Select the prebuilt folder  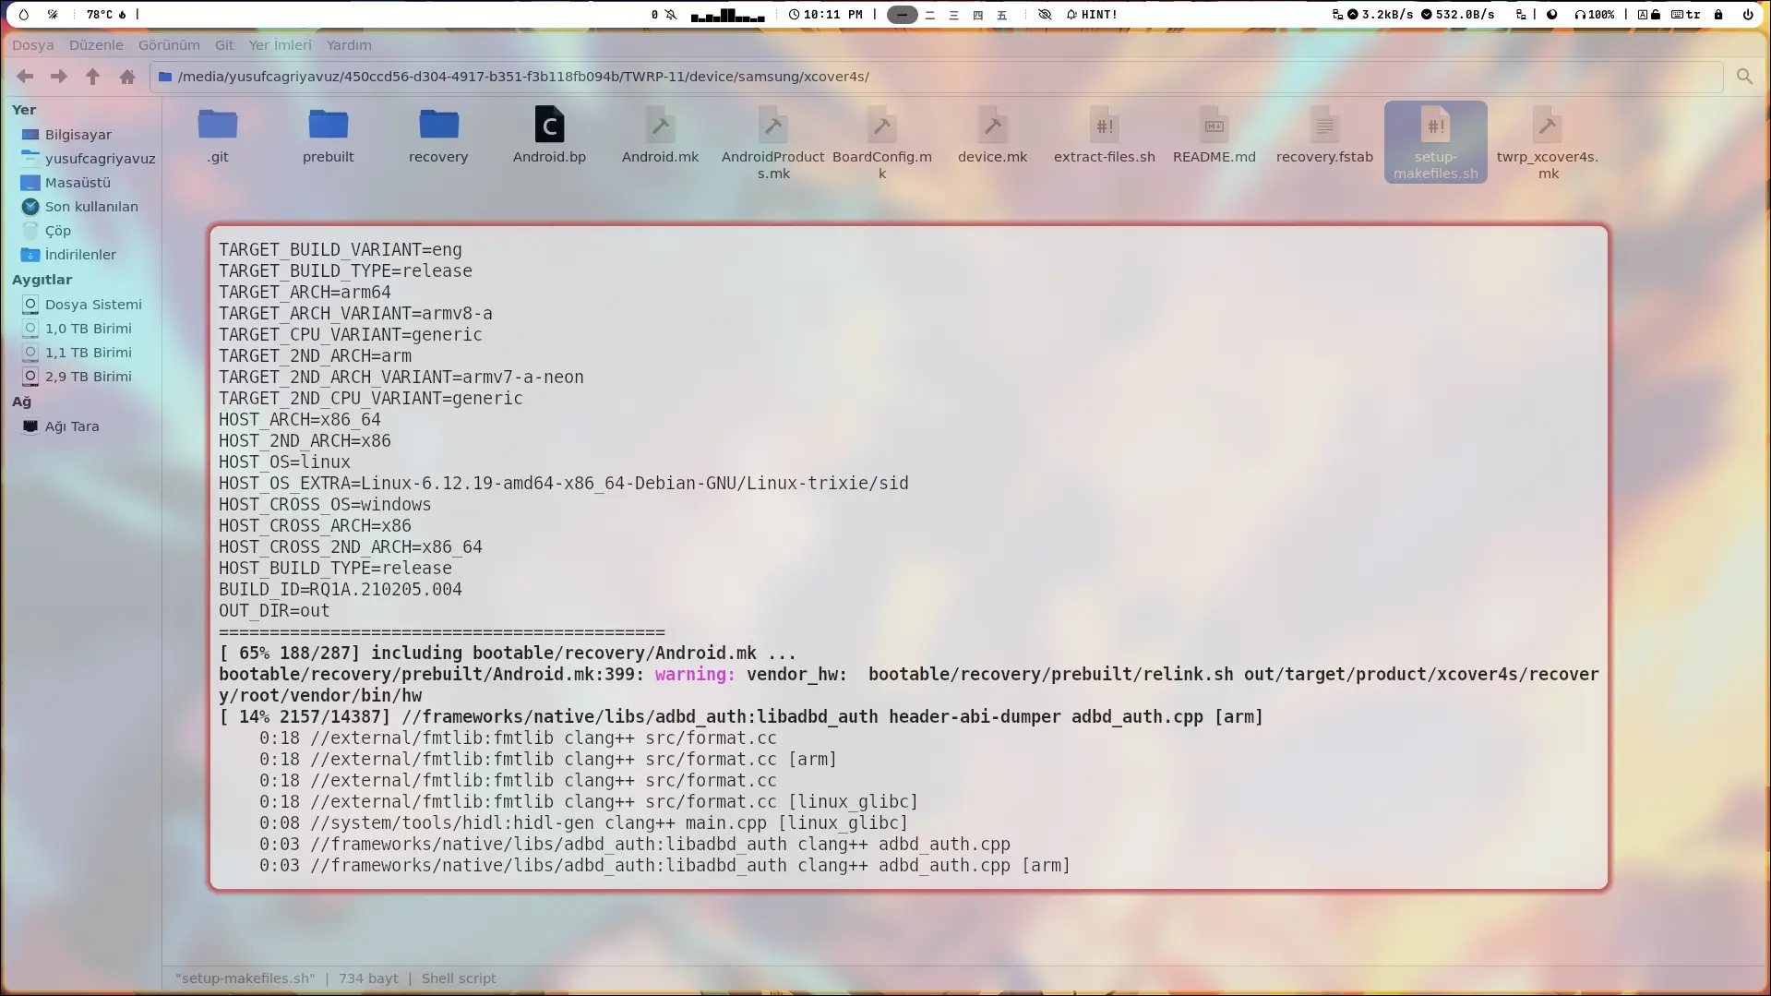click(329, 137)
